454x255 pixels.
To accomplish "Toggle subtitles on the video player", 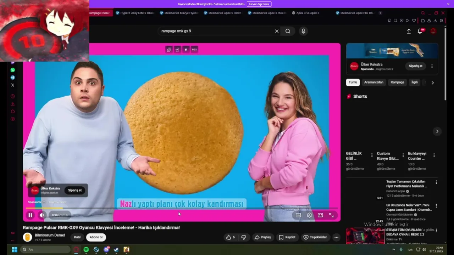I will [x=298, y=215].
